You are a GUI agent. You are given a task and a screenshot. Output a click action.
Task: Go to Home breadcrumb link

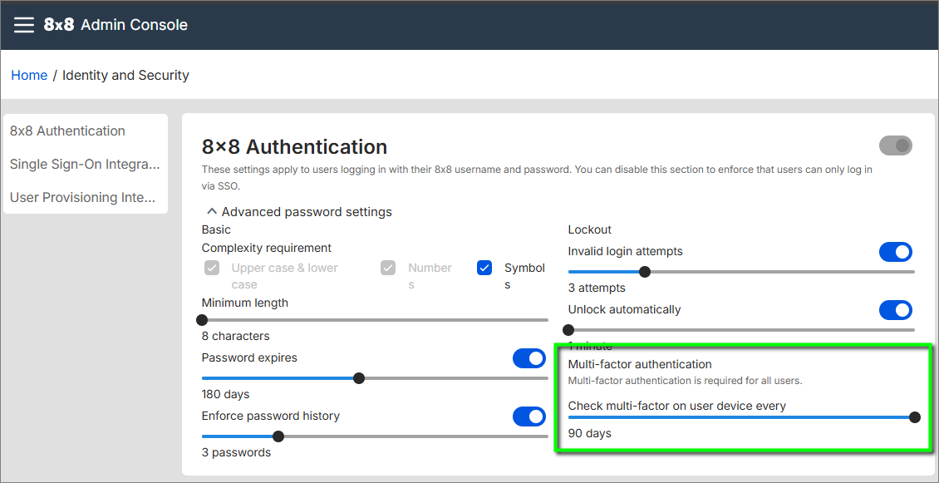(x=29, y=75)
